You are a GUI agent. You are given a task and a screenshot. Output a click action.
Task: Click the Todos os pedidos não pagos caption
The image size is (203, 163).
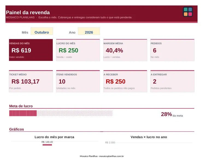pyautogui.click(x=119, y=88)
